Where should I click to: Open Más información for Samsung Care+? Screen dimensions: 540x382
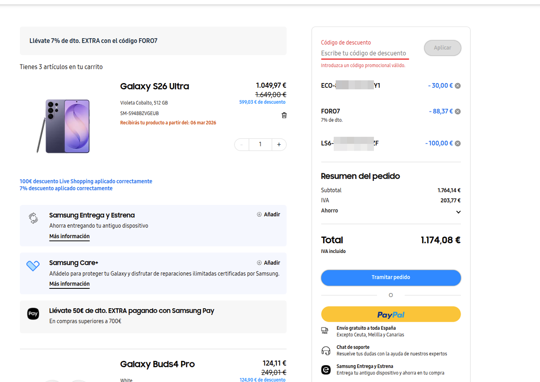coord(69,284)
